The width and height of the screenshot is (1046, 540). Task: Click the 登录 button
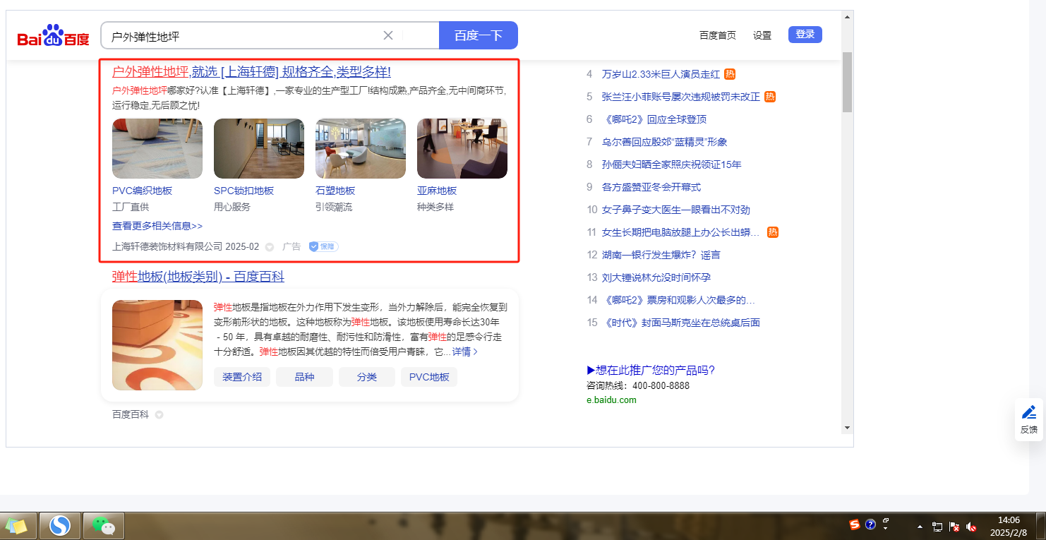[x=805, y=35]
